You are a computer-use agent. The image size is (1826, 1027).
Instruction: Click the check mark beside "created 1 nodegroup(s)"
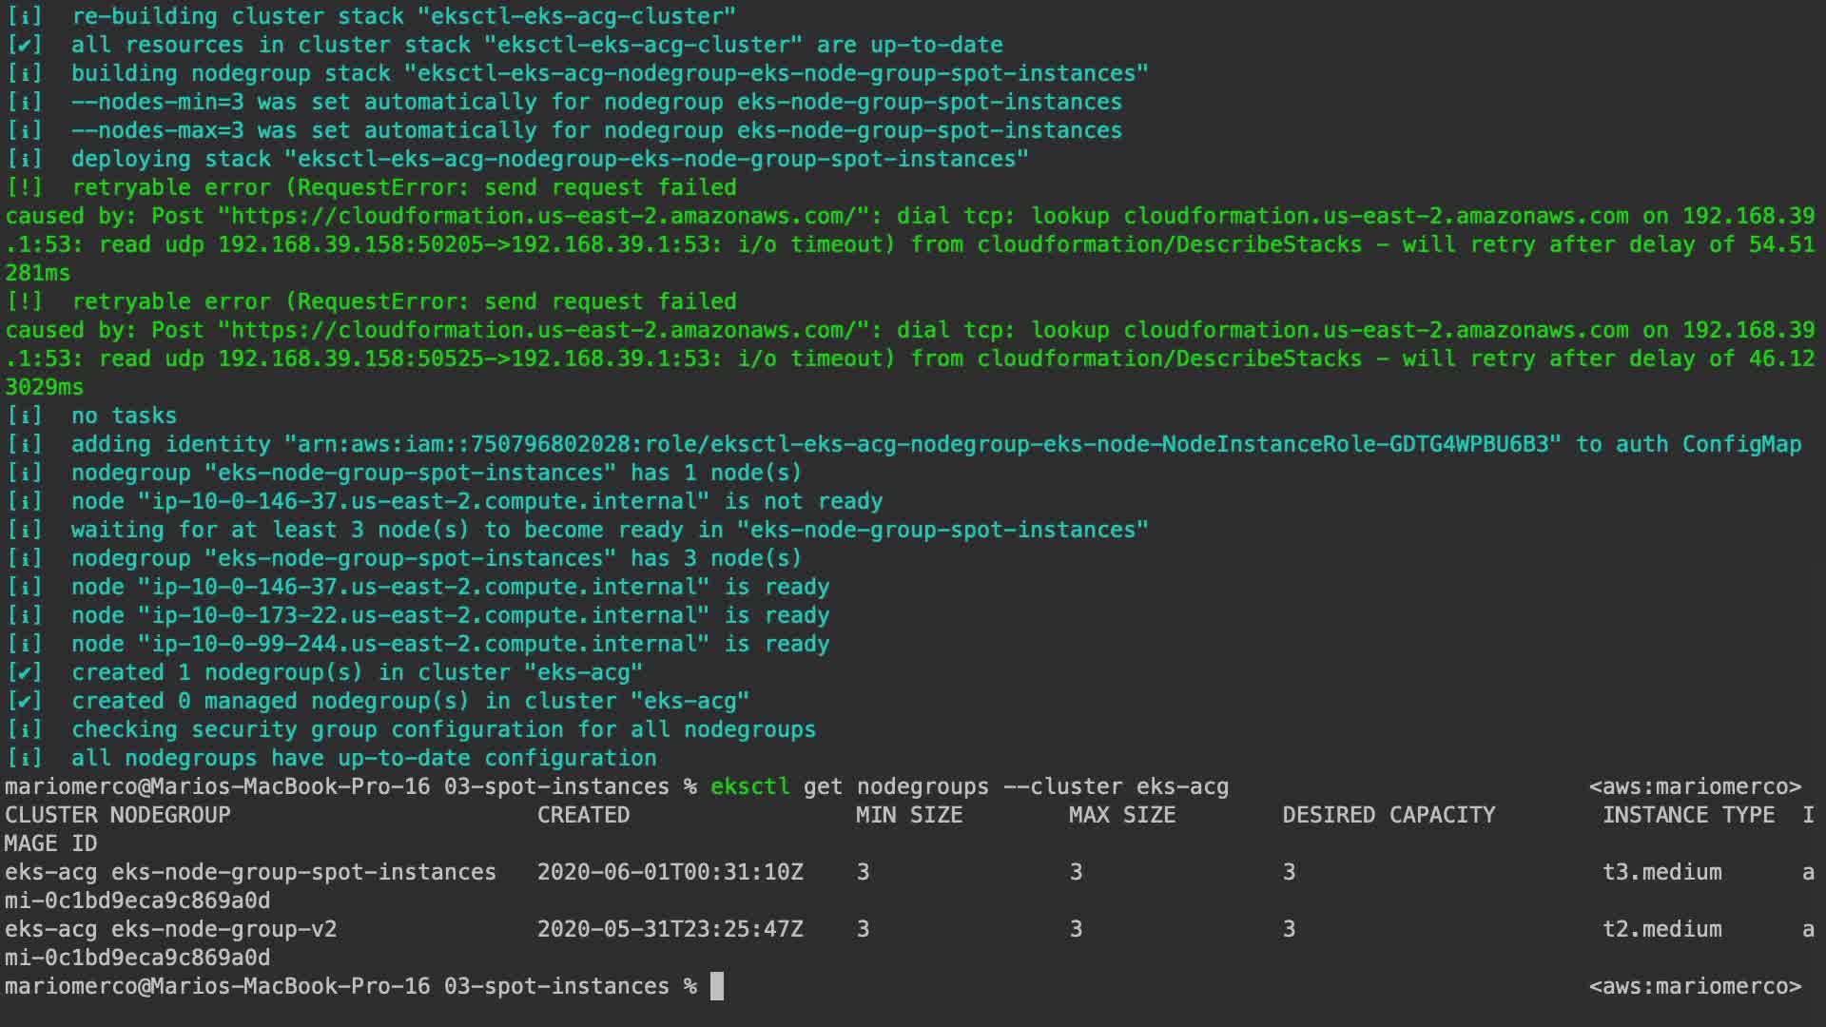coord(25,672)
